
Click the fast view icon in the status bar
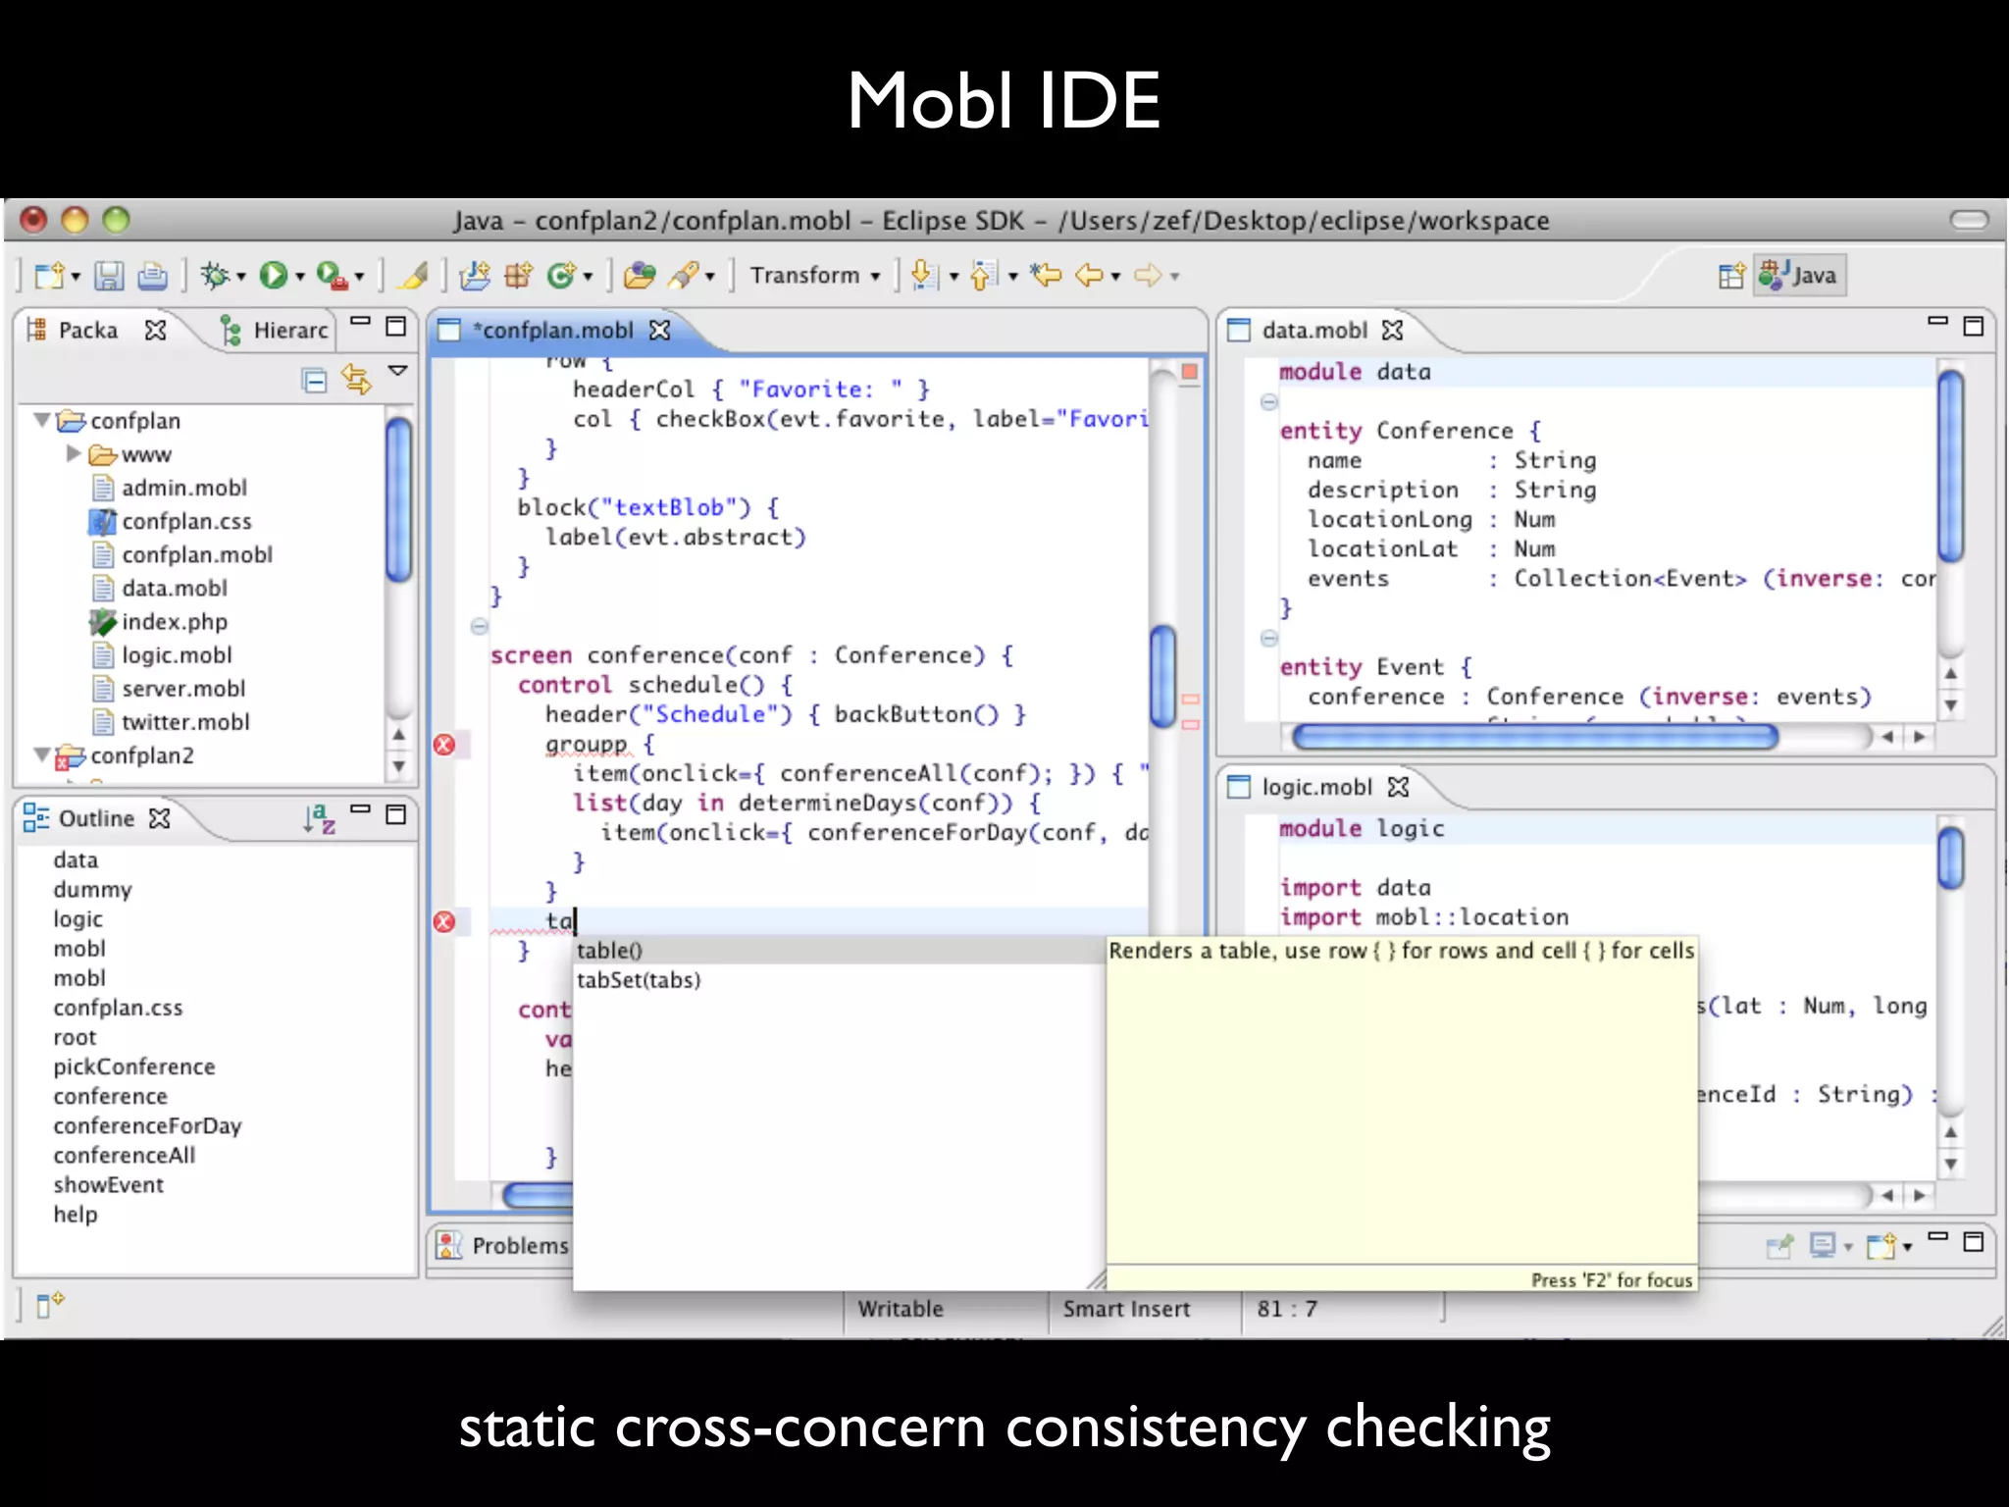click(49, 1304)
